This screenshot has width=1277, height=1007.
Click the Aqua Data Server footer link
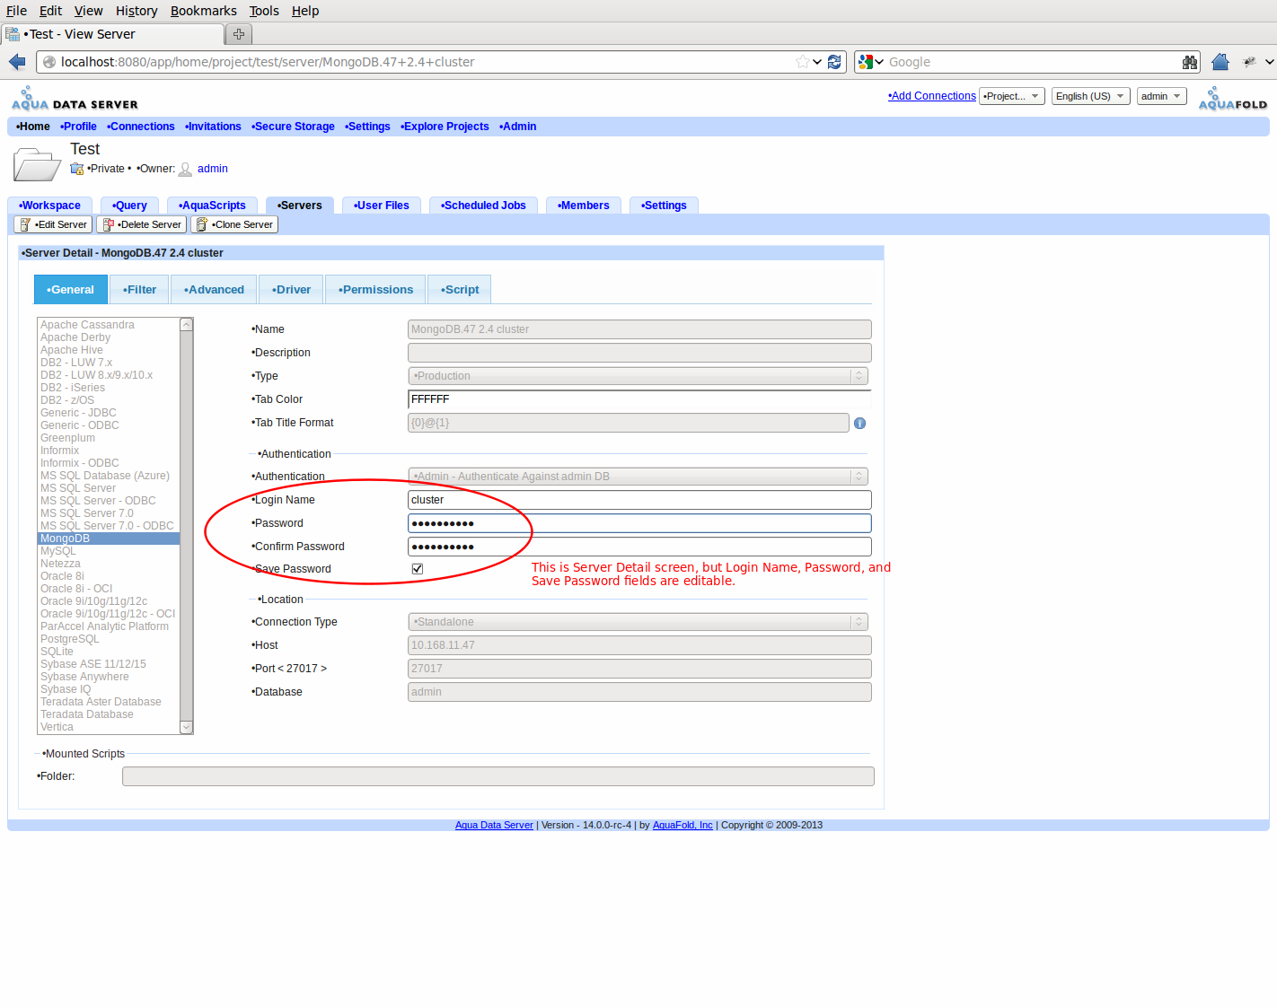(494, 825)
